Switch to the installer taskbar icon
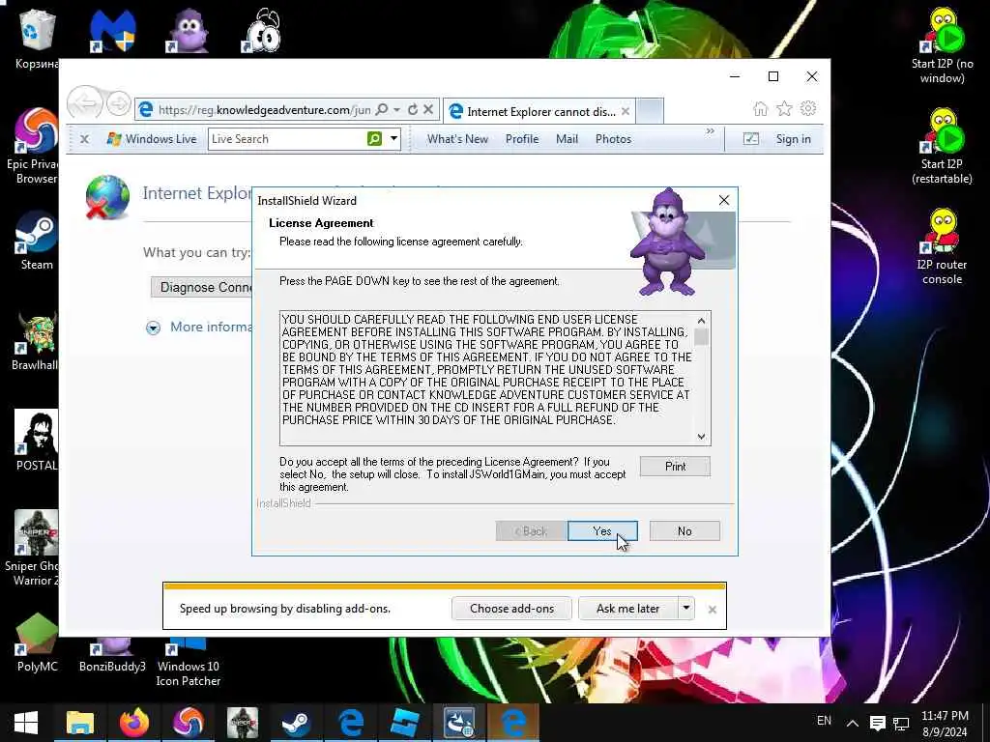This screenshot has height=742, width=990. point(459,723)
